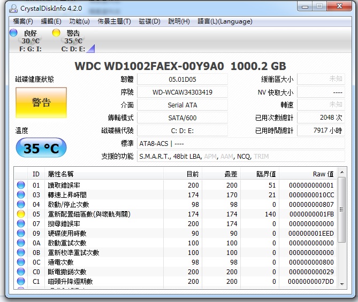Screen dimensions: 358x302
Task: Click the yellow warning icon of attribute 05
Action: click(21, 214)
